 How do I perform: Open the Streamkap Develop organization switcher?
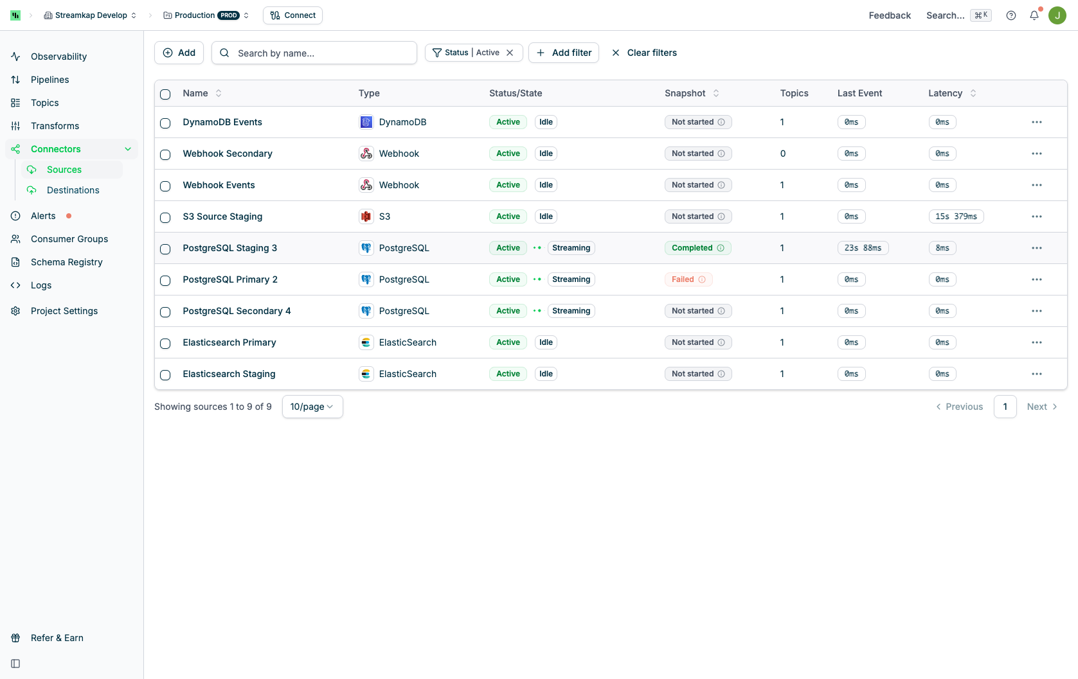[90, 15]
